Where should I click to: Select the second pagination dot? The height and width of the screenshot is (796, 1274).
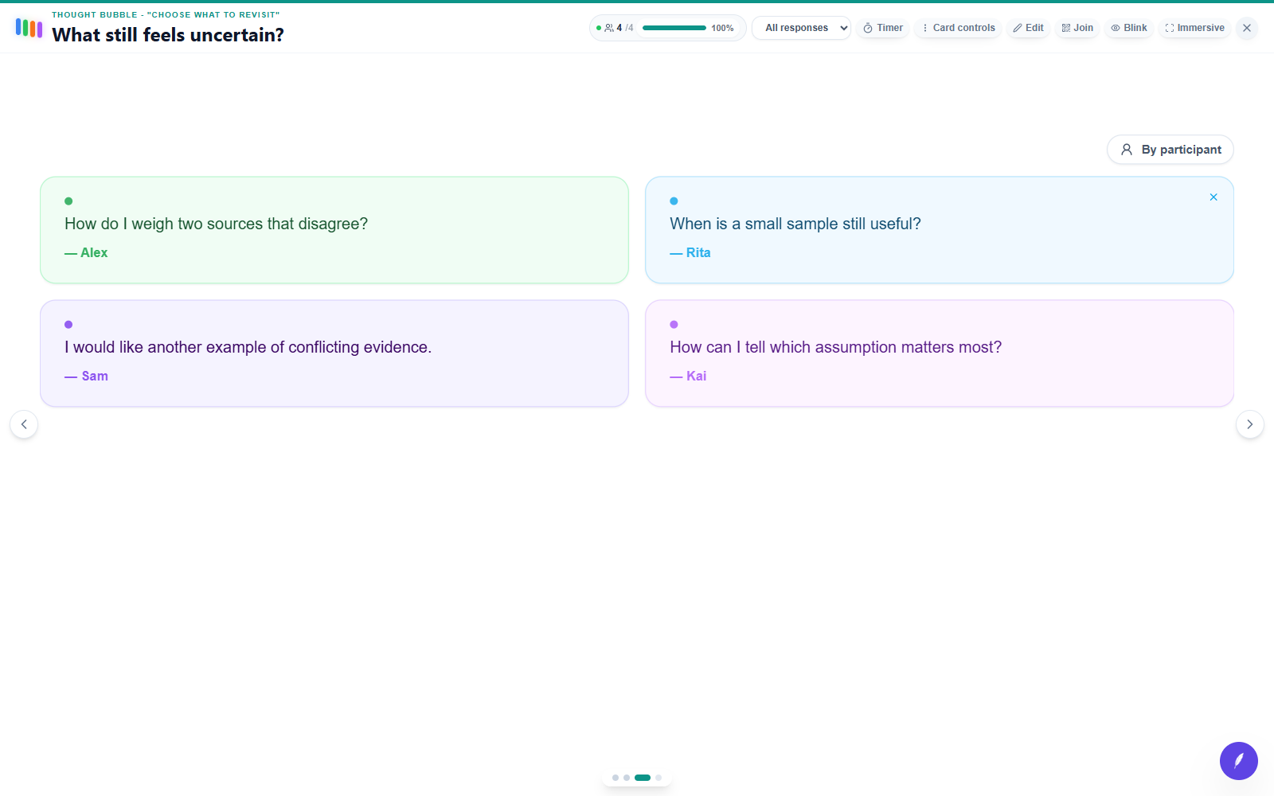(627, 778)
